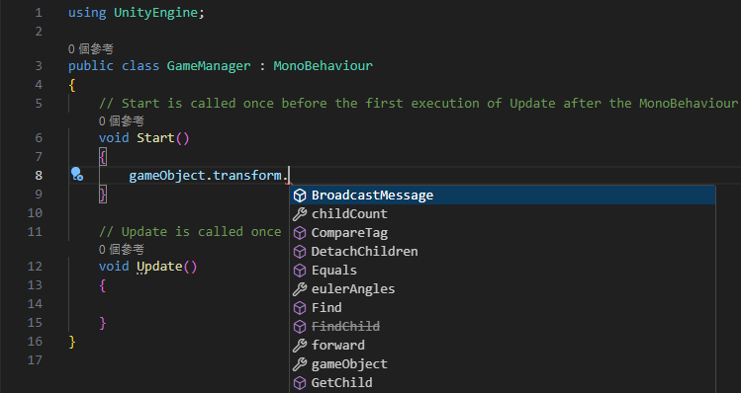Click the eulerAngles wrench icon
The image size is (741, 393).
point(300,289)
